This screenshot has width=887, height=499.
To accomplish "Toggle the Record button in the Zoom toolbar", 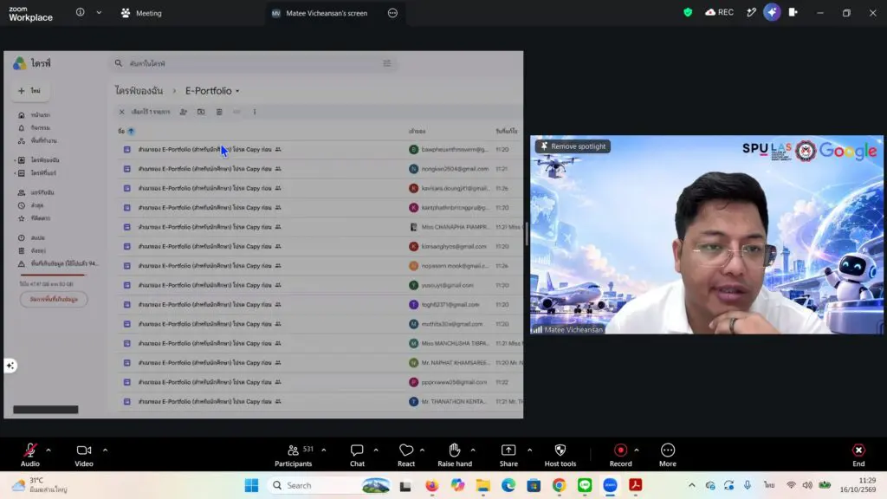I will [620, 455].
